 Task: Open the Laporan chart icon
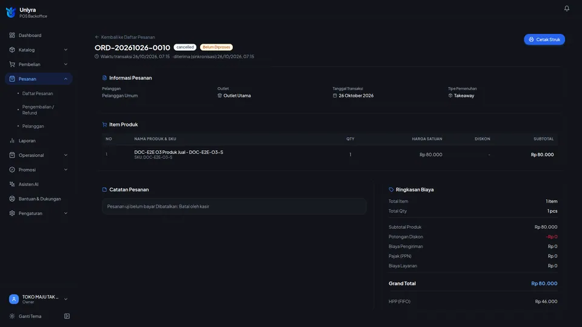coord(12,140)
